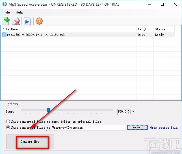The height and width of the screenshot is (154, 182).
Task: Click the Status column header
Action: [x=164, y=29]
